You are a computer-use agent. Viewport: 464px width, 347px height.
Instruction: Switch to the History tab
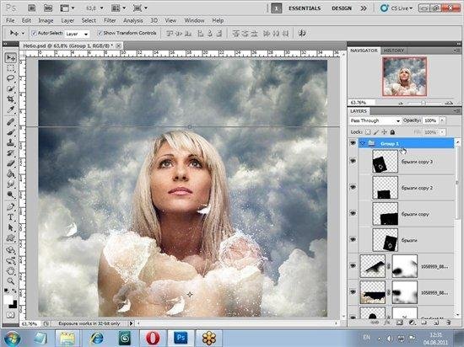tap(394, 51)
